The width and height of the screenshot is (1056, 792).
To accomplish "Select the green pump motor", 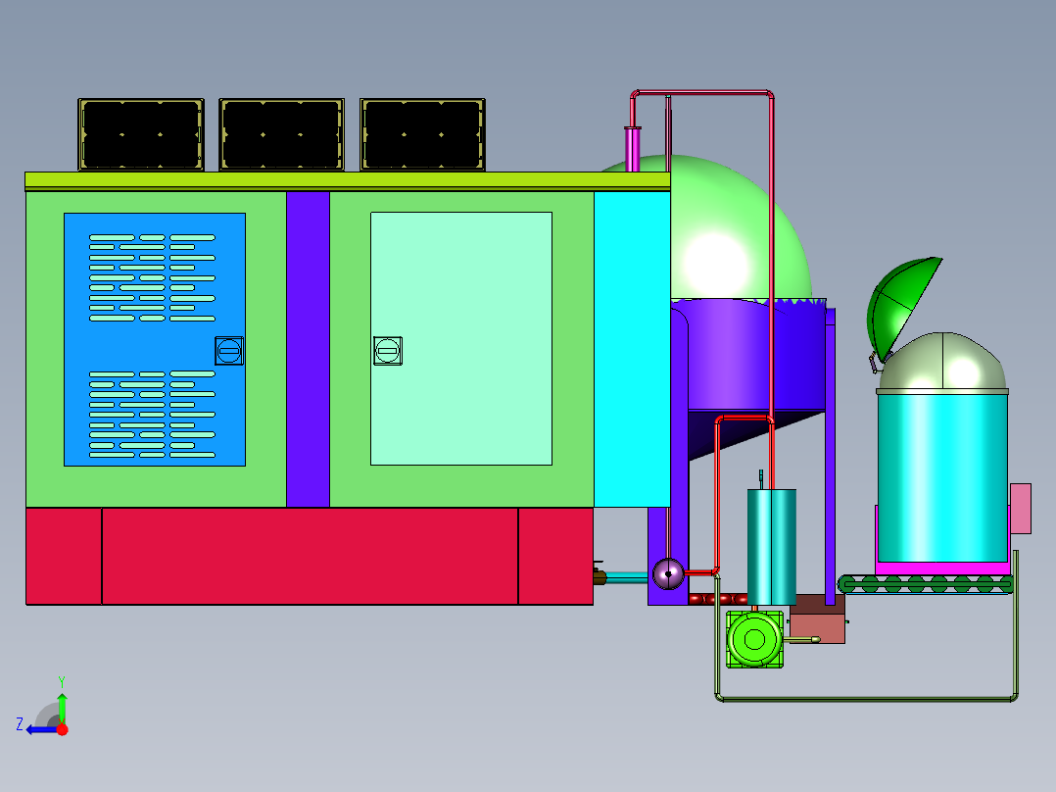I will (754, 639).
